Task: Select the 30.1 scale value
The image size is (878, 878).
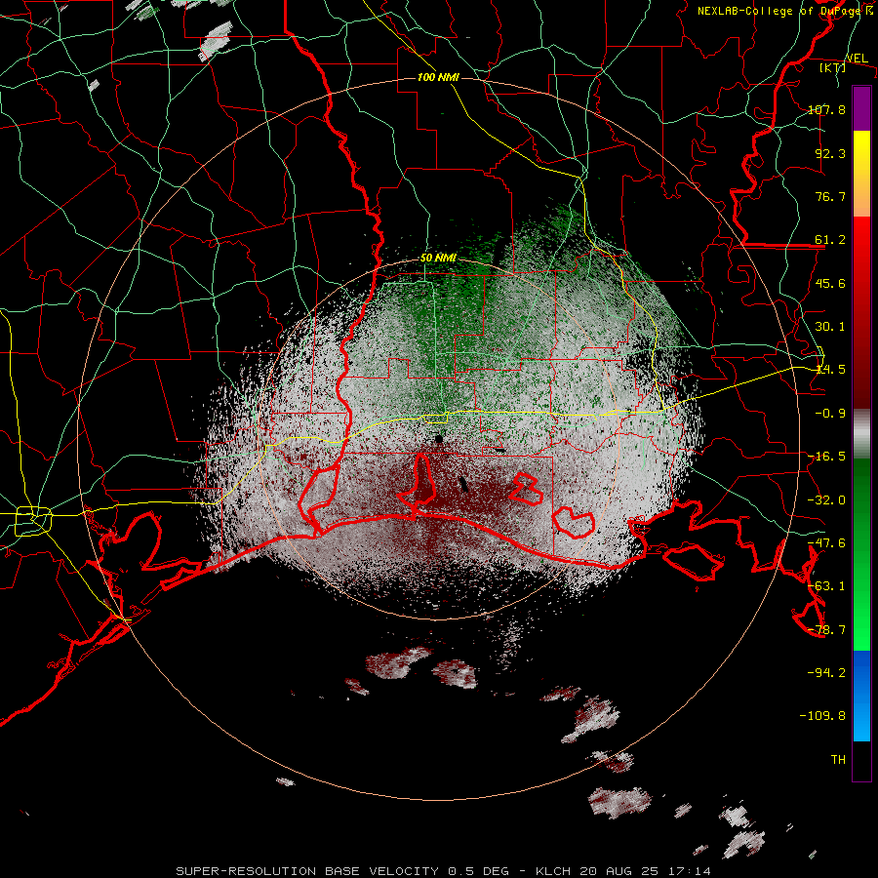Action: (830, 327)
